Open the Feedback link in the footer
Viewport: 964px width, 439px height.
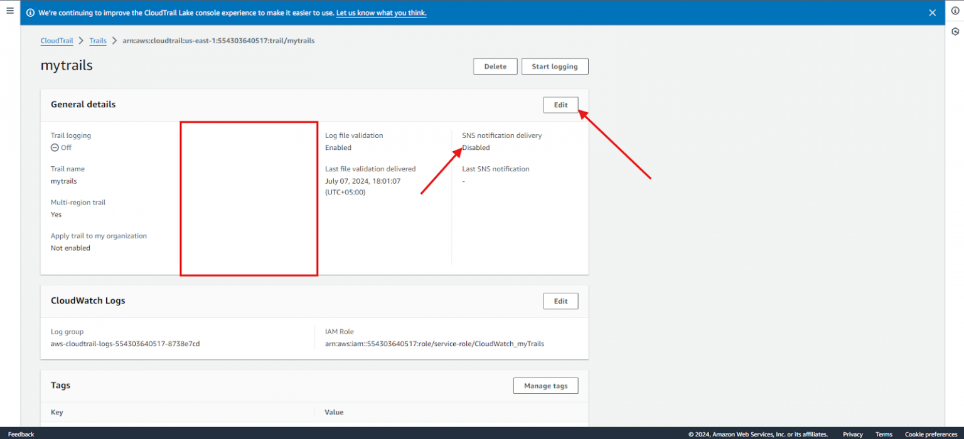[21, 433]
